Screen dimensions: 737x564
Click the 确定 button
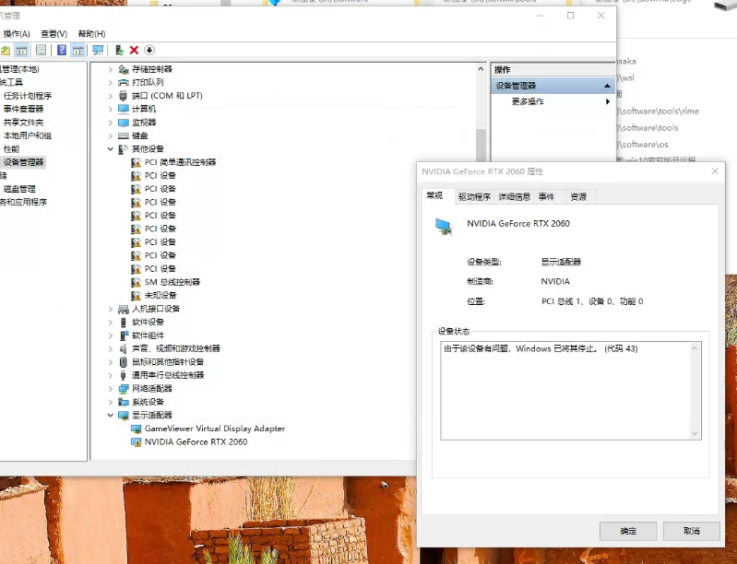628,531
